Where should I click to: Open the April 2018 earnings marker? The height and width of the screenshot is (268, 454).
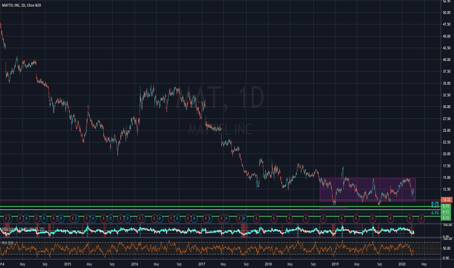[x=289, y=218]
